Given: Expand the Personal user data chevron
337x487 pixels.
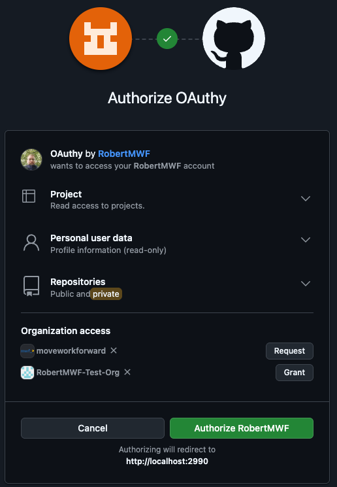Looking at the screenshot, I should pyautogui.click(x=306, y=240).
